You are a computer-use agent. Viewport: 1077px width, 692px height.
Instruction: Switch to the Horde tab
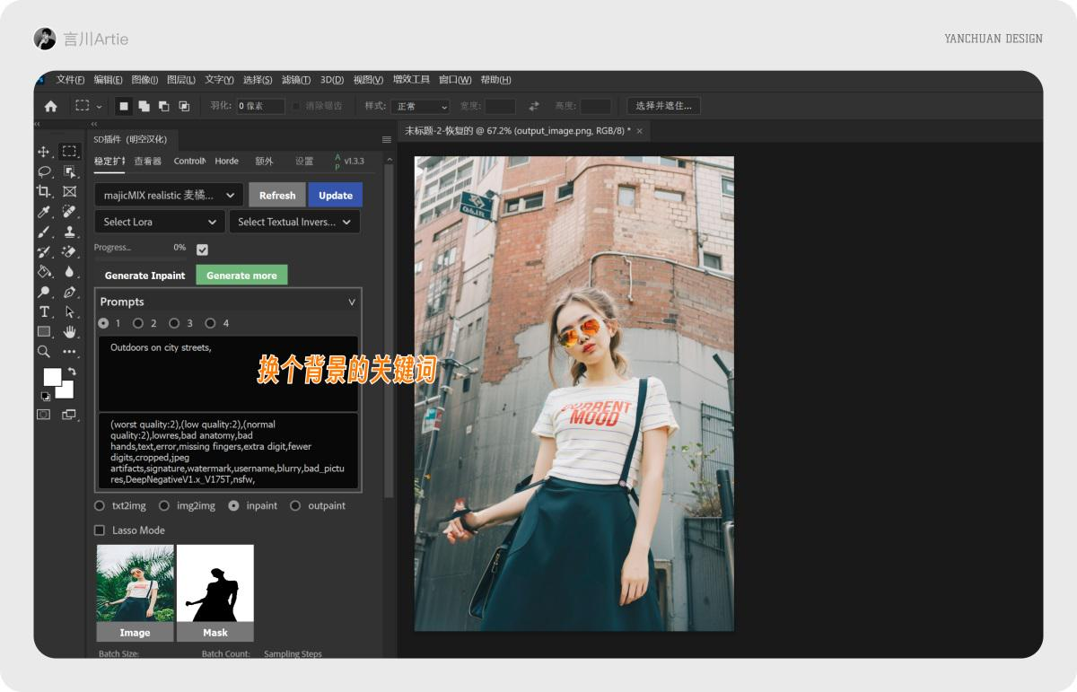[x=226, y=161]
